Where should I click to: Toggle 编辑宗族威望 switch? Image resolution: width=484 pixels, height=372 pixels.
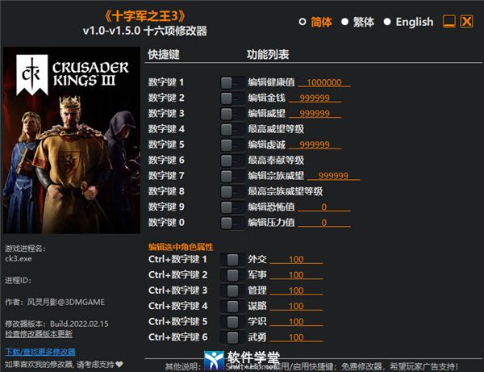click(232, 176)
